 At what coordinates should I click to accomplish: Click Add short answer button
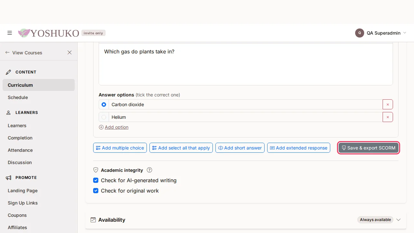(240, 148)
